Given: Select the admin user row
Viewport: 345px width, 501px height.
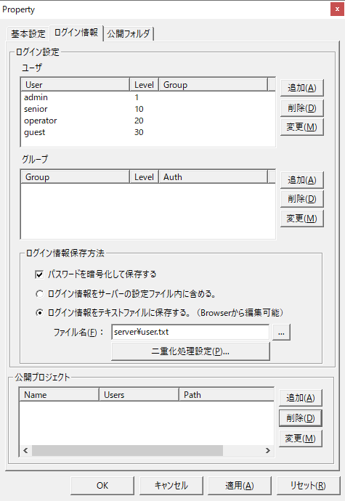Looking at the screenshot, I should pos(147,97).
